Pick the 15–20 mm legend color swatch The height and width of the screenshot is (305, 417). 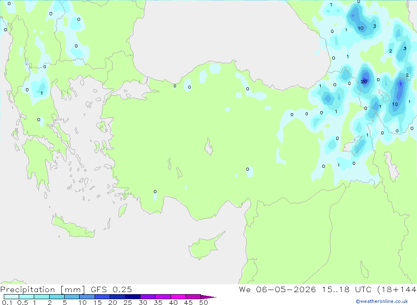102,297
